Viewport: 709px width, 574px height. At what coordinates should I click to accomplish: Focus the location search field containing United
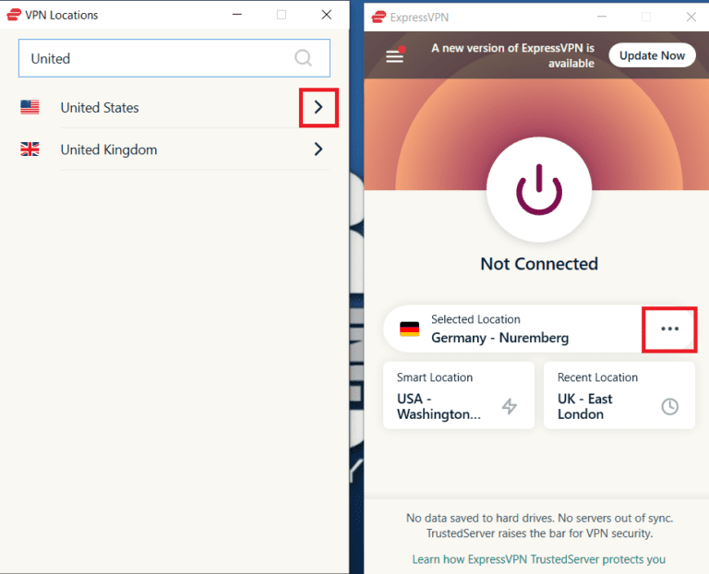pyautogui.click(x=174, y=58)
